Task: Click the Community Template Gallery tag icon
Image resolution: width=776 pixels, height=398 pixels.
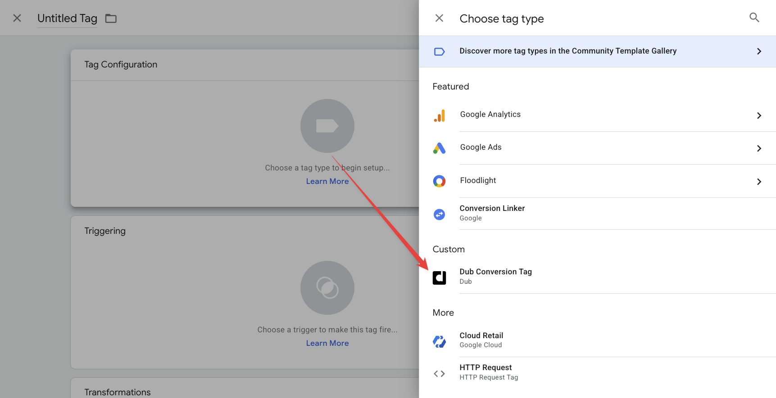Action: coord(439,52)
